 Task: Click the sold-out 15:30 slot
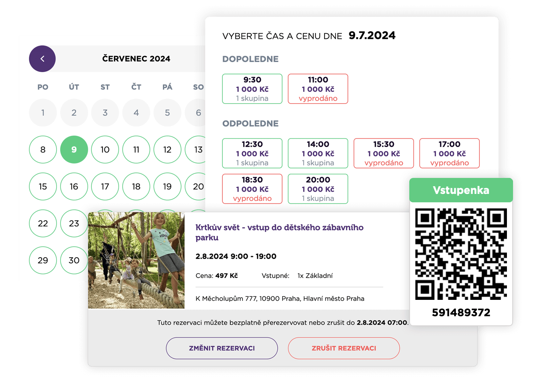[384, 153]
